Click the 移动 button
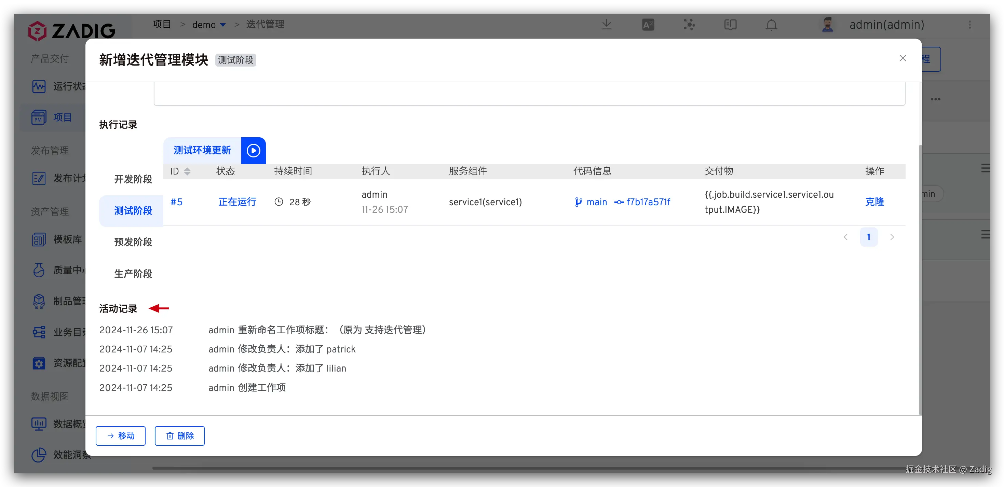 point(120,435)
